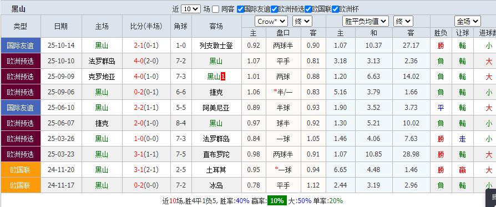Click the 6.65 odds value
The height and width of the screenshot is (207, 496).
(x=340, y=170)
